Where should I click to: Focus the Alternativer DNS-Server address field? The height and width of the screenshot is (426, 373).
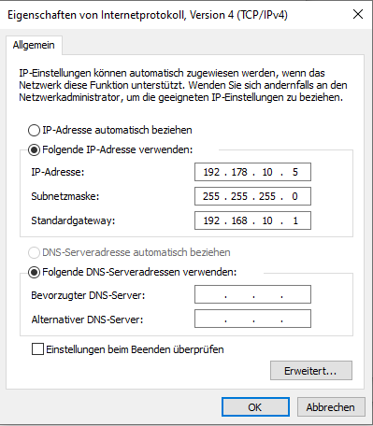click(252, 319)
